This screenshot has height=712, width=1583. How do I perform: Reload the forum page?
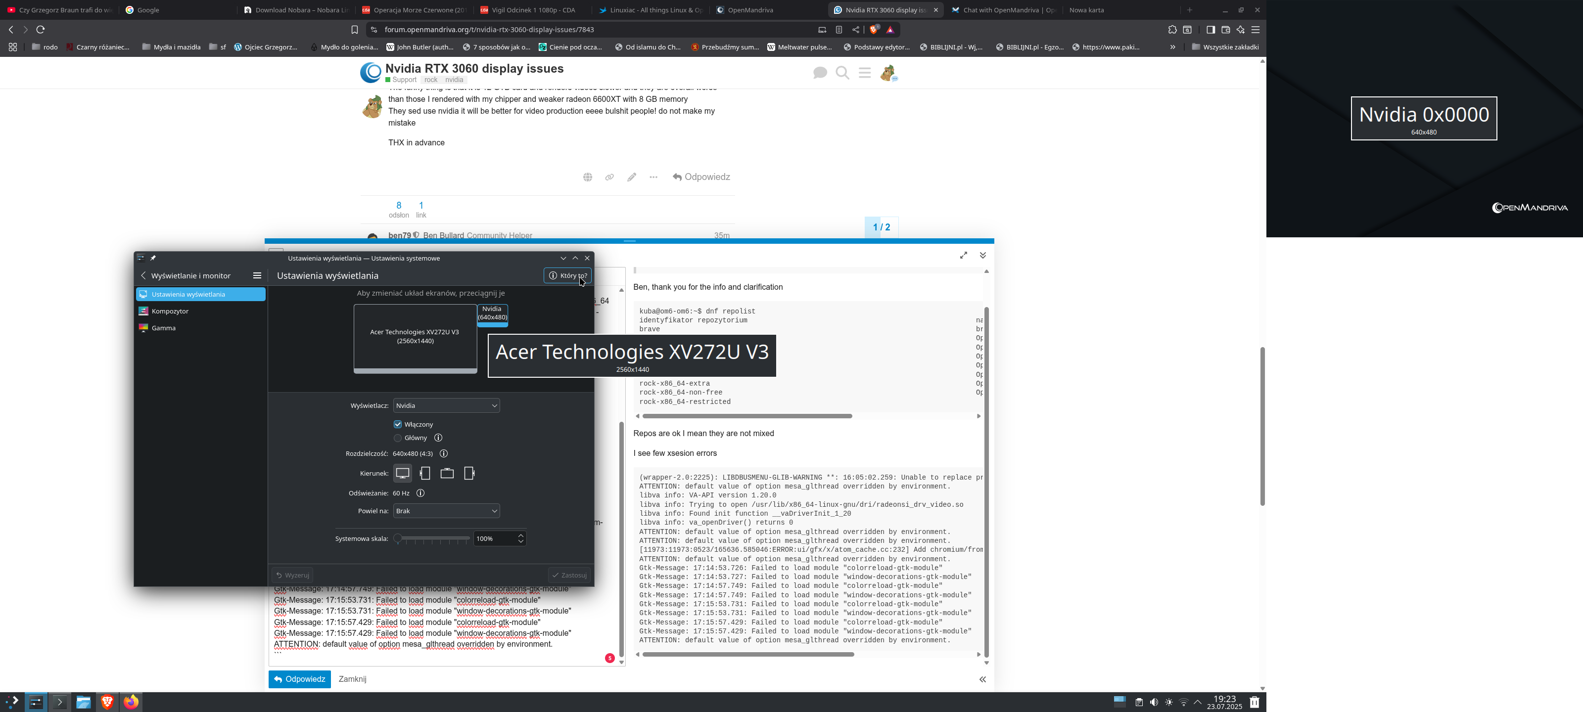pyautogui.click(x=41, y=30)
